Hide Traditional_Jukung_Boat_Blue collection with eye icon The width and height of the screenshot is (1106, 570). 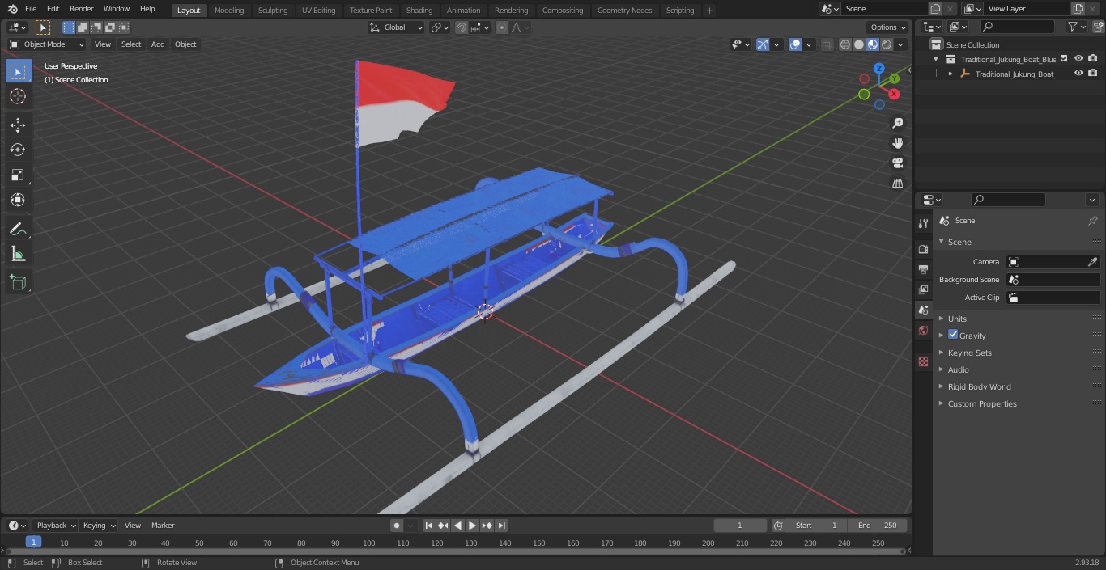click(x=1078, y=58)
